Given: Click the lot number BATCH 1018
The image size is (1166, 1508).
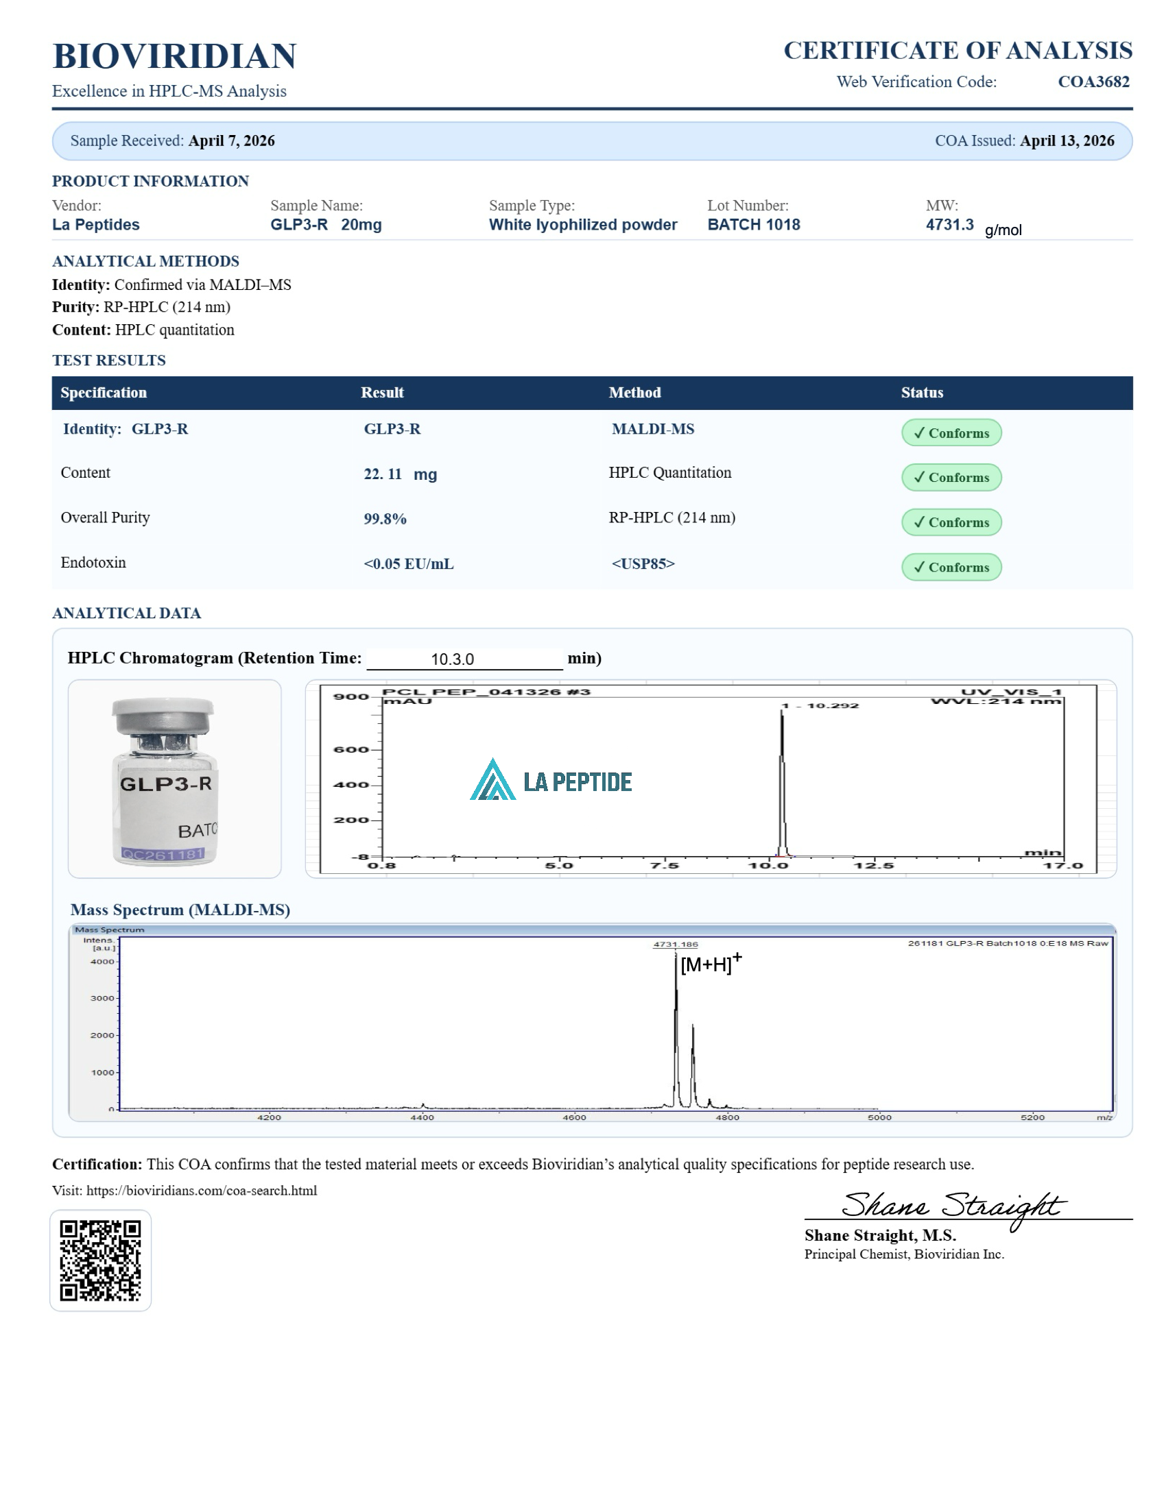Looking at the screenshot, I should coord(754,224).
